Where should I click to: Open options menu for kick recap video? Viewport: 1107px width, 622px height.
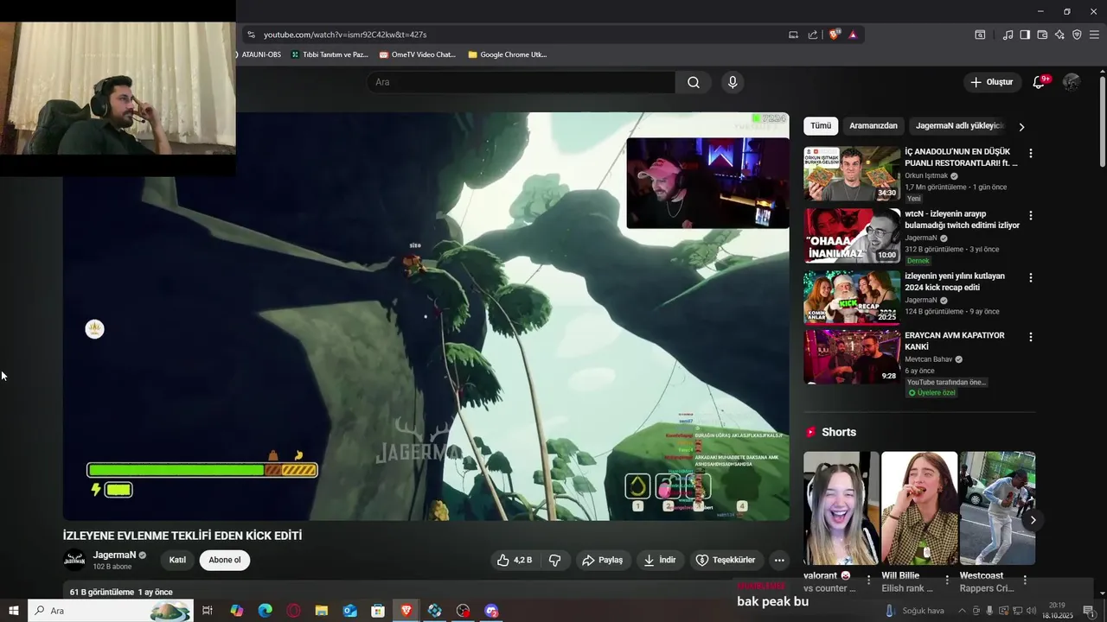(1030, 277)
